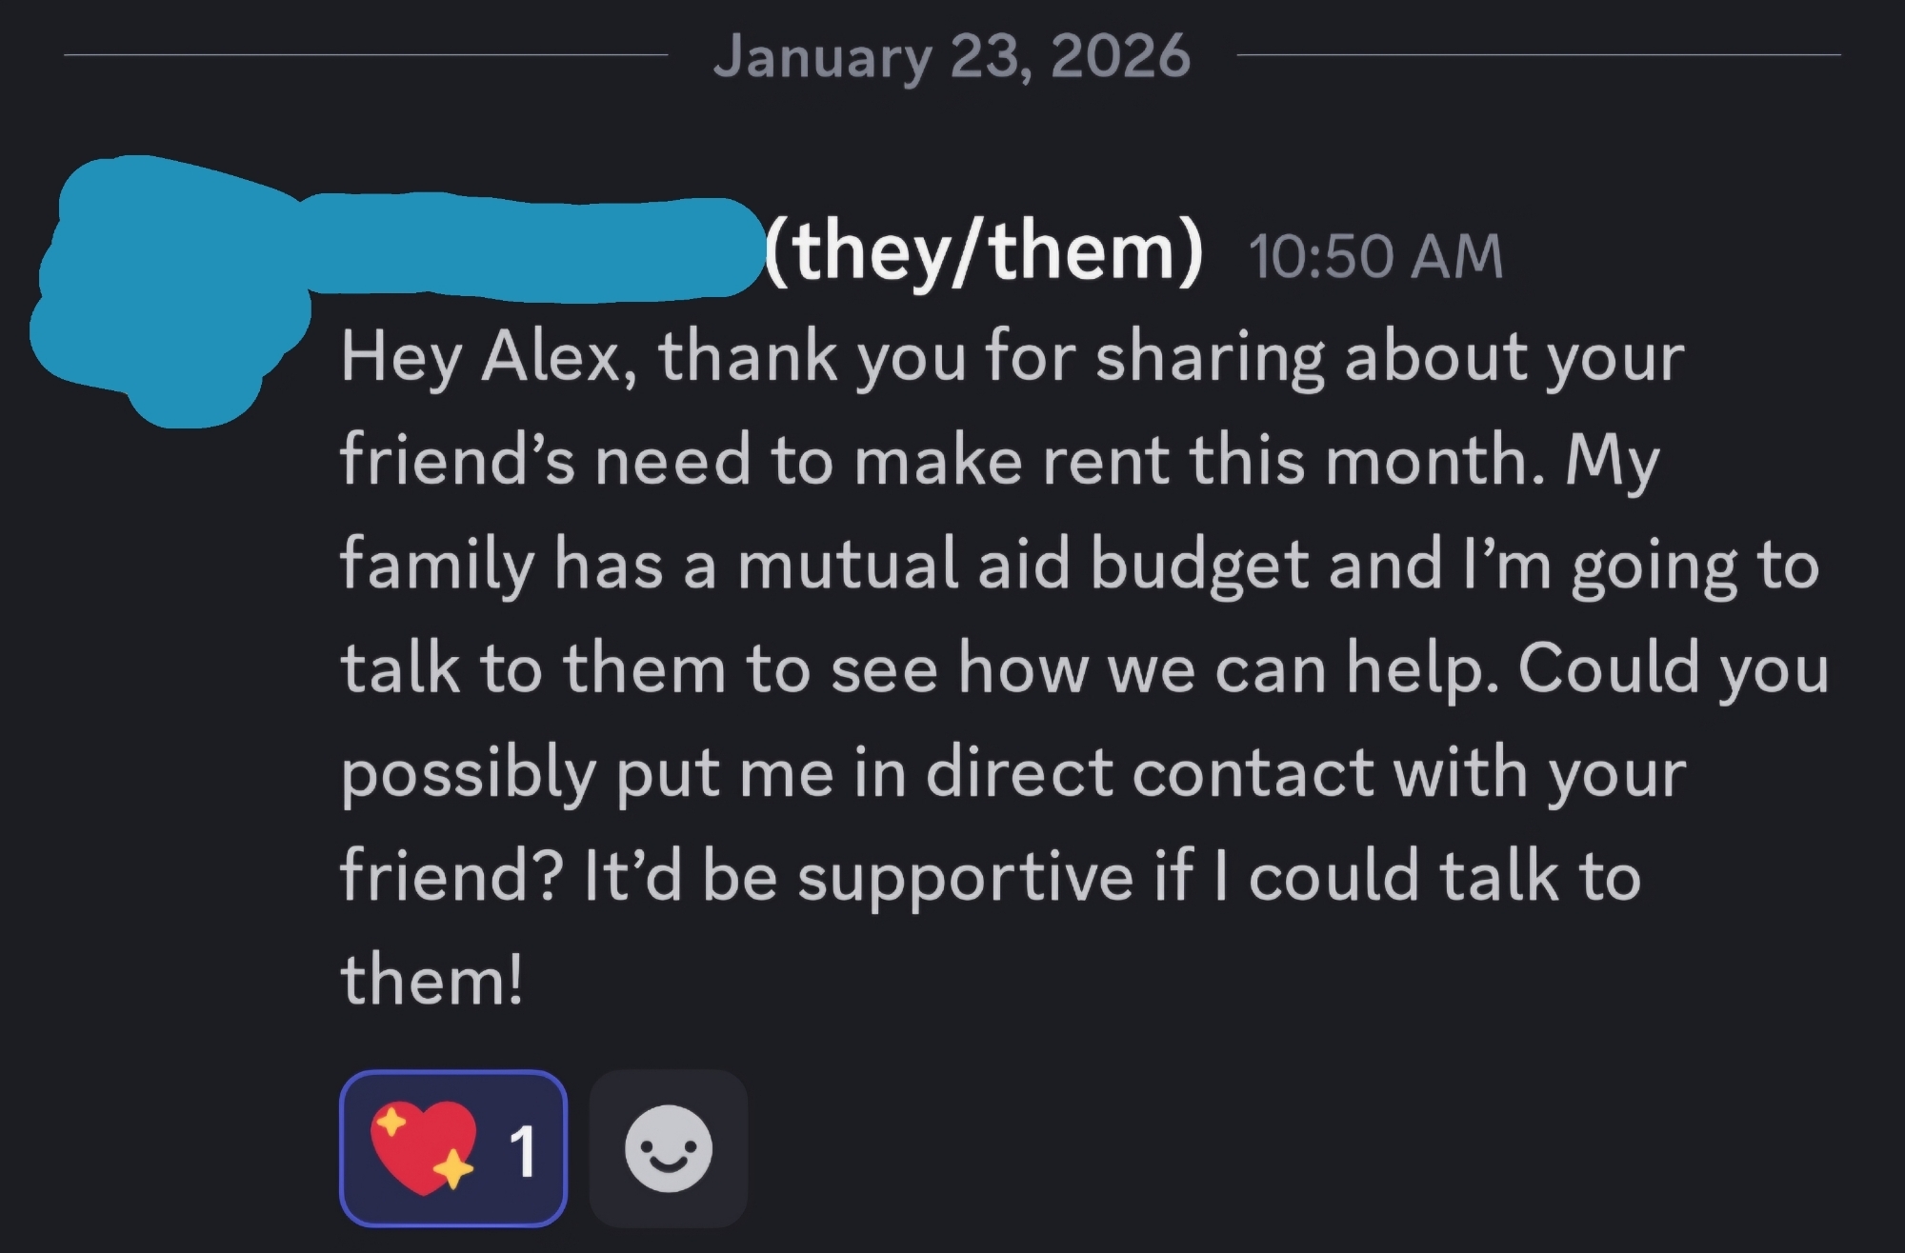Click the phrase "thank you for sharing"

991,357
